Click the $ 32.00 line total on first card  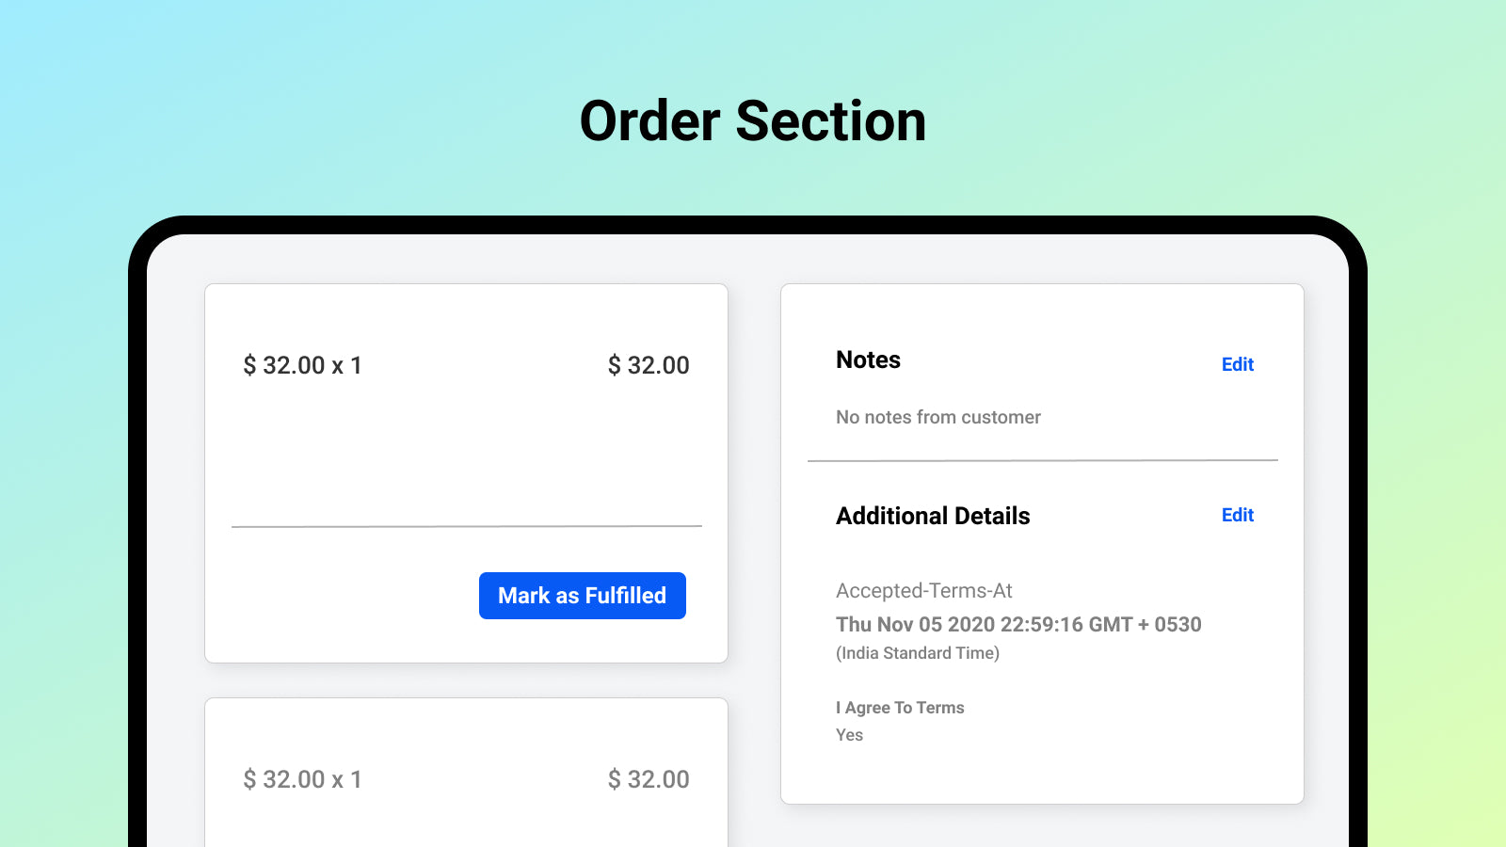pyautogui.click(x=648, y=365)
